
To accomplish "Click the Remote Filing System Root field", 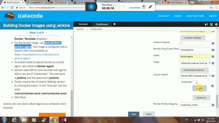I will click(195, 50).
